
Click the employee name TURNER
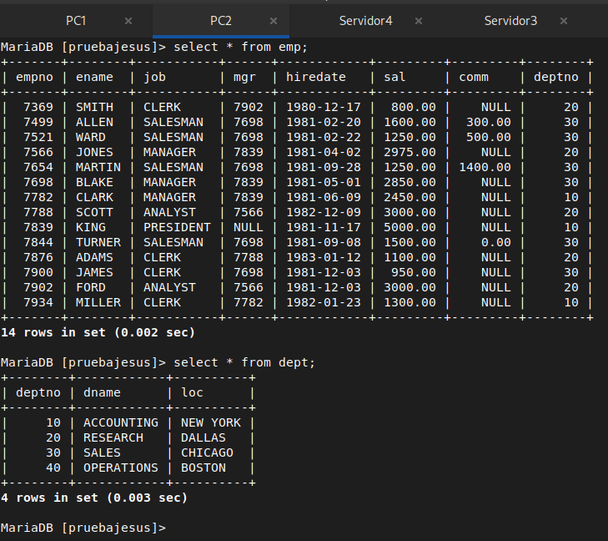(98, 243)
